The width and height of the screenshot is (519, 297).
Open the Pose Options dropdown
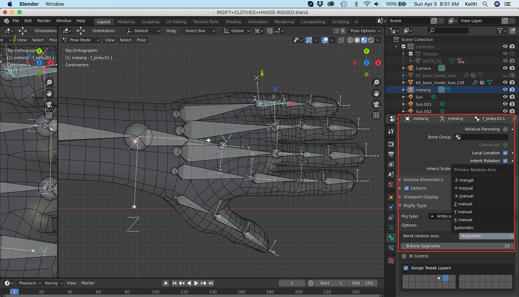tap(365, 31)
